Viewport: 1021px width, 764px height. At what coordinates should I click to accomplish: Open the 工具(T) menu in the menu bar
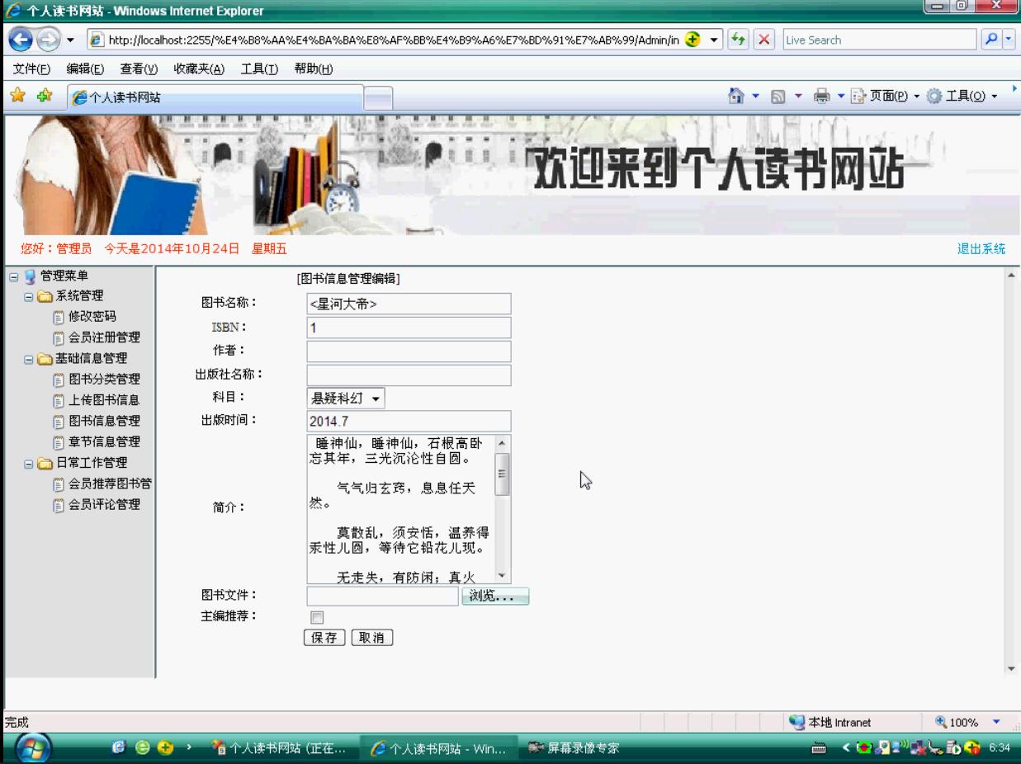(259, 68)
